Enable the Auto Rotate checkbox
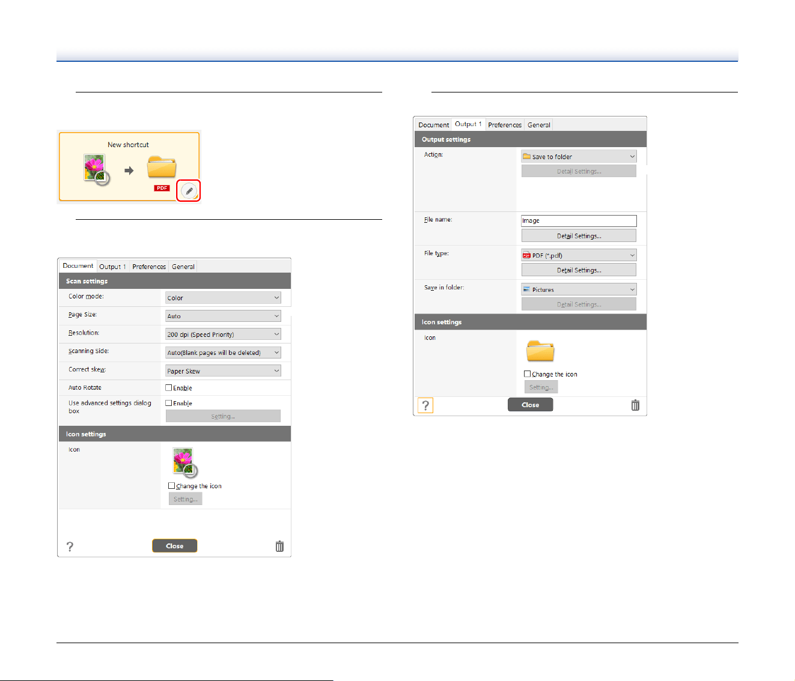 point(169,388)
